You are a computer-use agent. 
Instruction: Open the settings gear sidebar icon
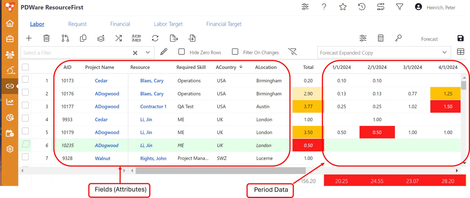click(x=10, y=149)
